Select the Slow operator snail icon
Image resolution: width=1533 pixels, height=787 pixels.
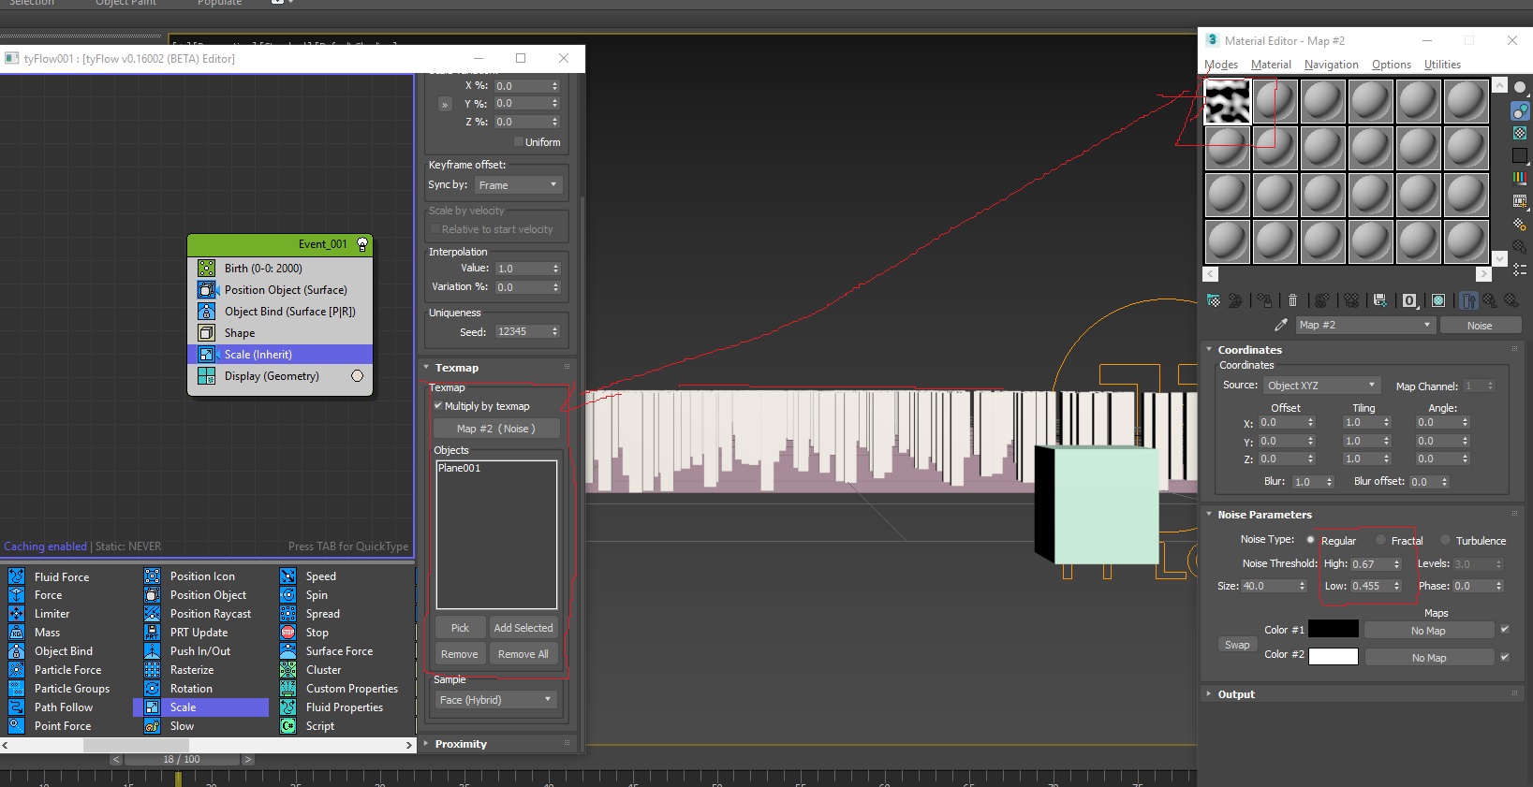pyautogui.click(x=153, y=726)
